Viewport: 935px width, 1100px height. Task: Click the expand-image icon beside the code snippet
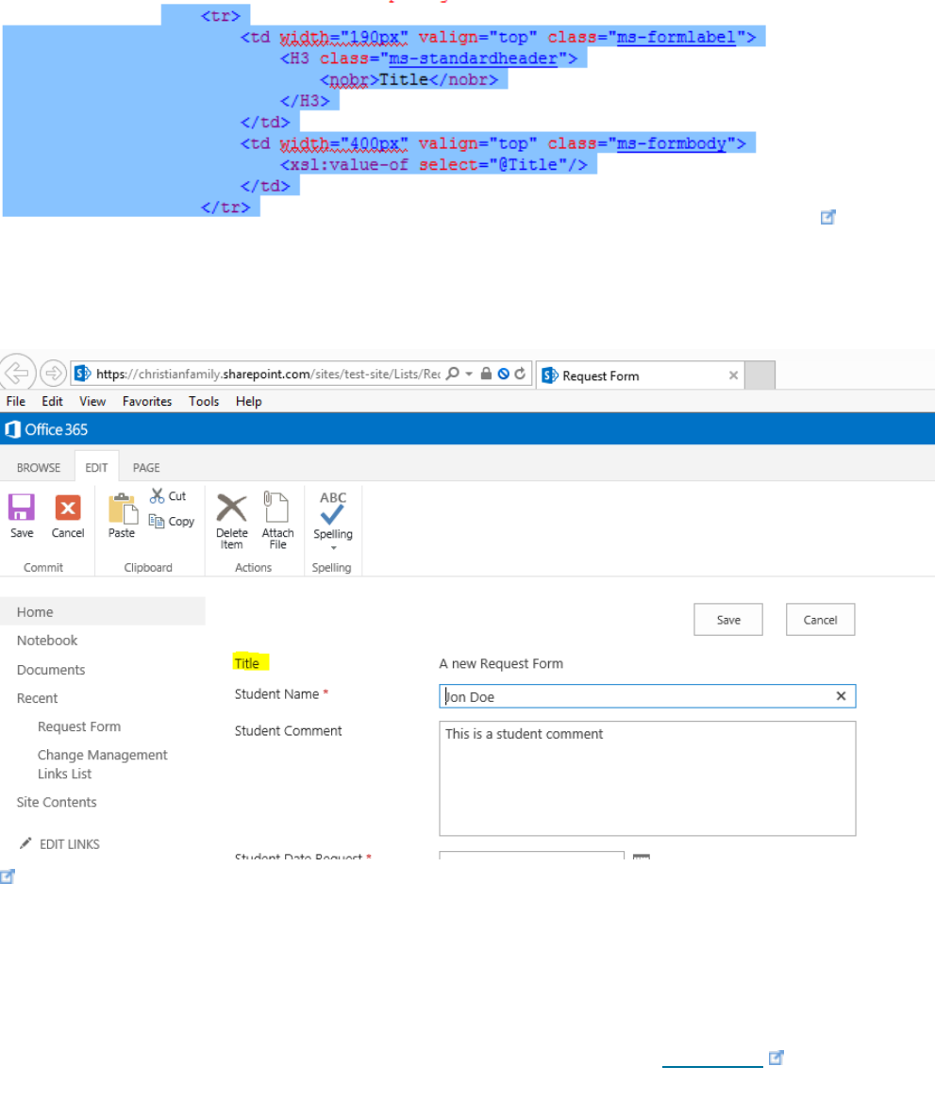pos(827,218)
